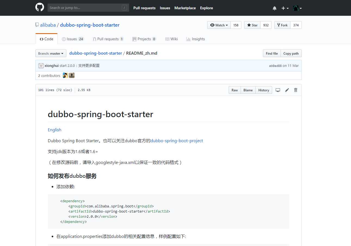Fork the repository
The image size is (351, 246).
click(282, 25)
